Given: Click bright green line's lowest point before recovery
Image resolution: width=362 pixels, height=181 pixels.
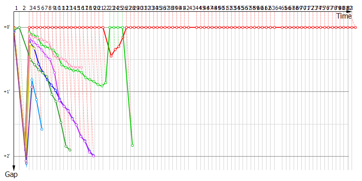Looking at the screenshot, I should [102, 86].
